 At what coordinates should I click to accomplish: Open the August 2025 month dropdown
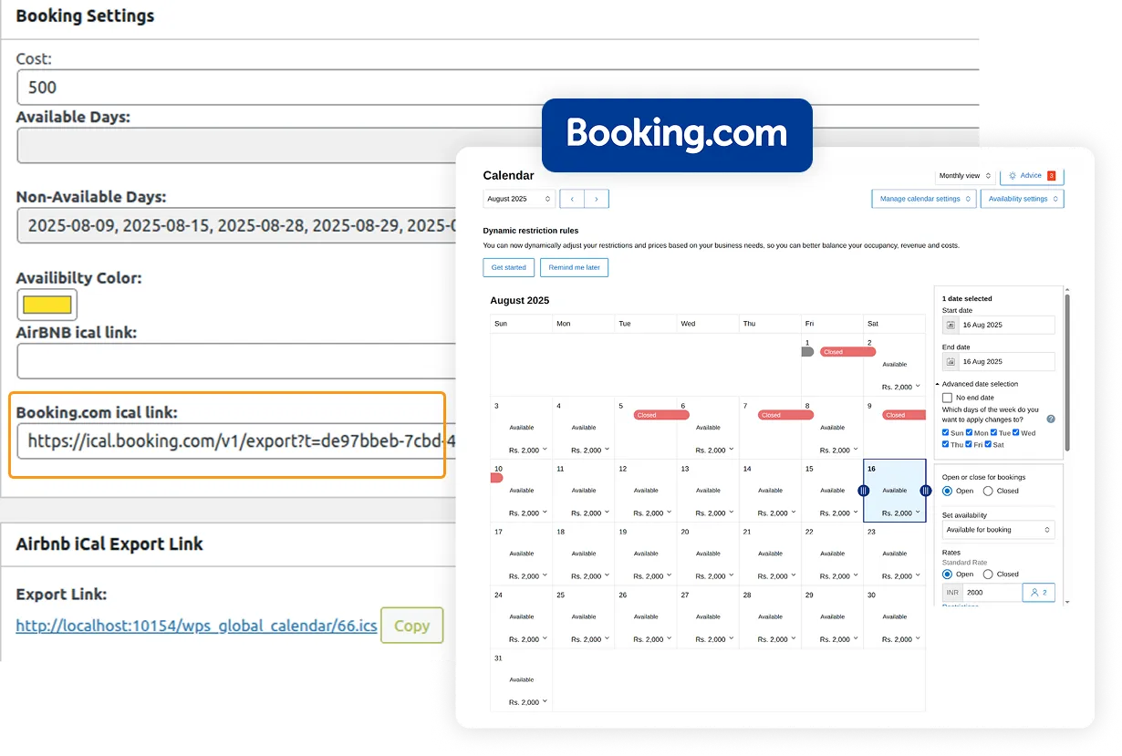(519, 199)
